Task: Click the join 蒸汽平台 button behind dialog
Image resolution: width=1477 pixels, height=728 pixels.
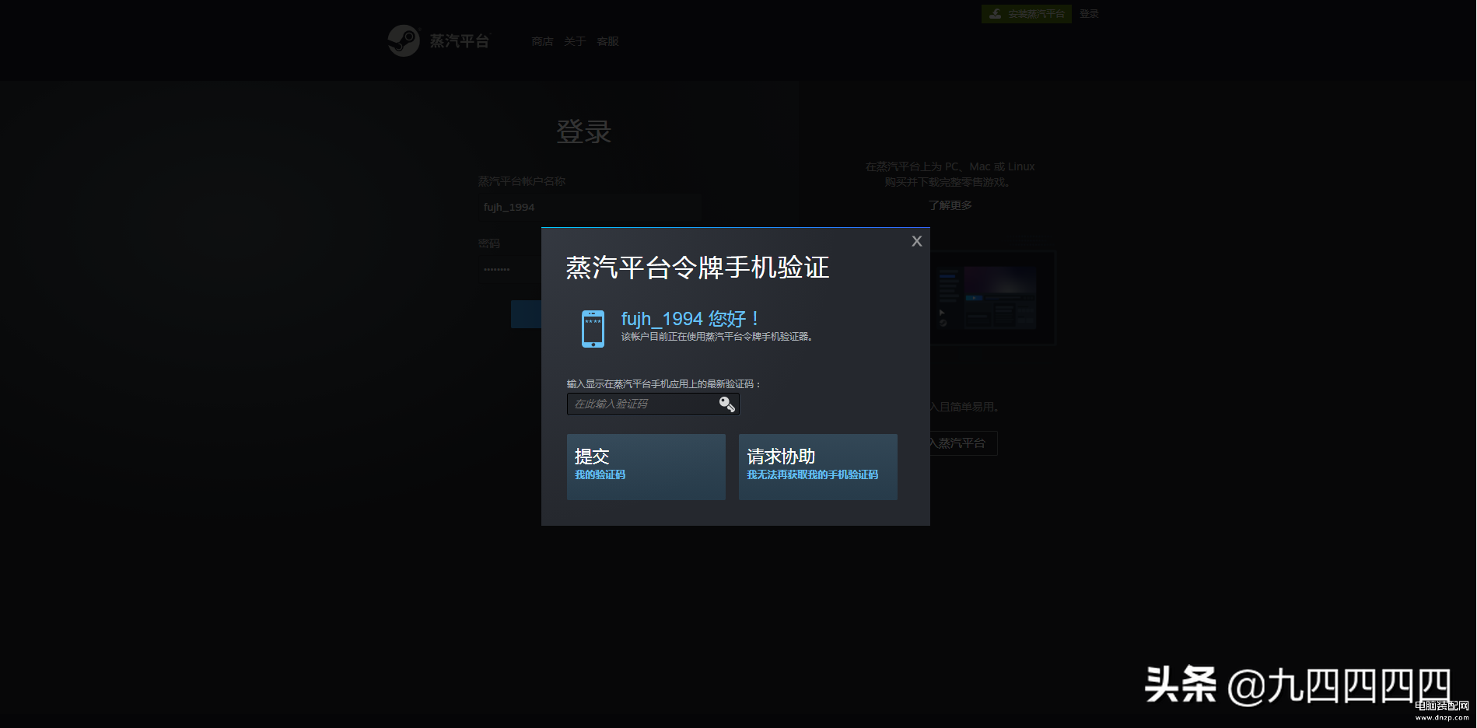Action: (964, 443)
